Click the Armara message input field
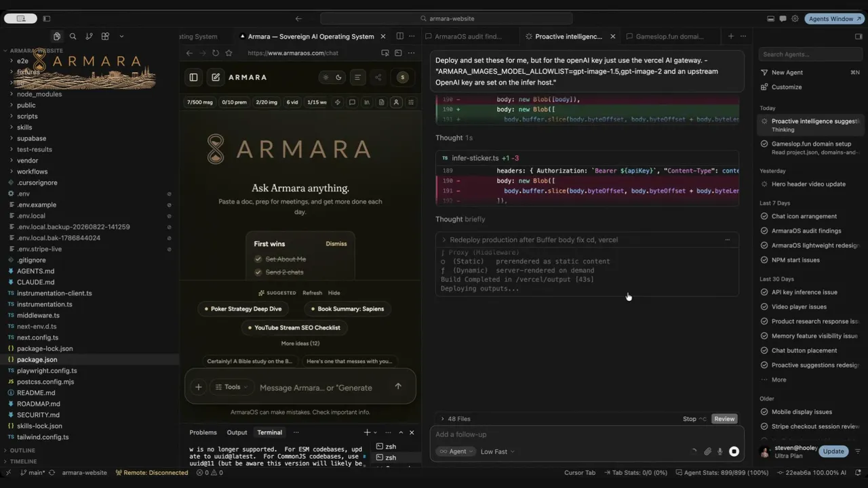Image resolution: width=868 pixels, height=488 pixels. point(315,388)
